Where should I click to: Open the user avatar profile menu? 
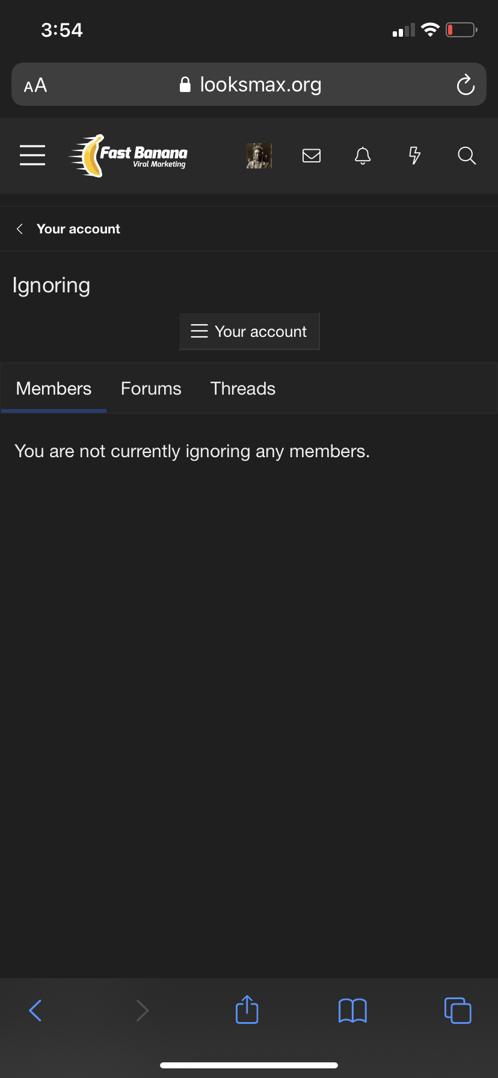(x=259, y=156)
